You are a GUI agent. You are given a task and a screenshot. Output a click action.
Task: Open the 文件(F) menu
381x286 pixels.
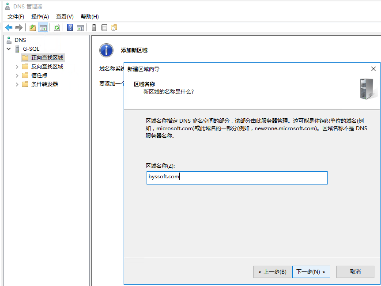pos(16,17)
